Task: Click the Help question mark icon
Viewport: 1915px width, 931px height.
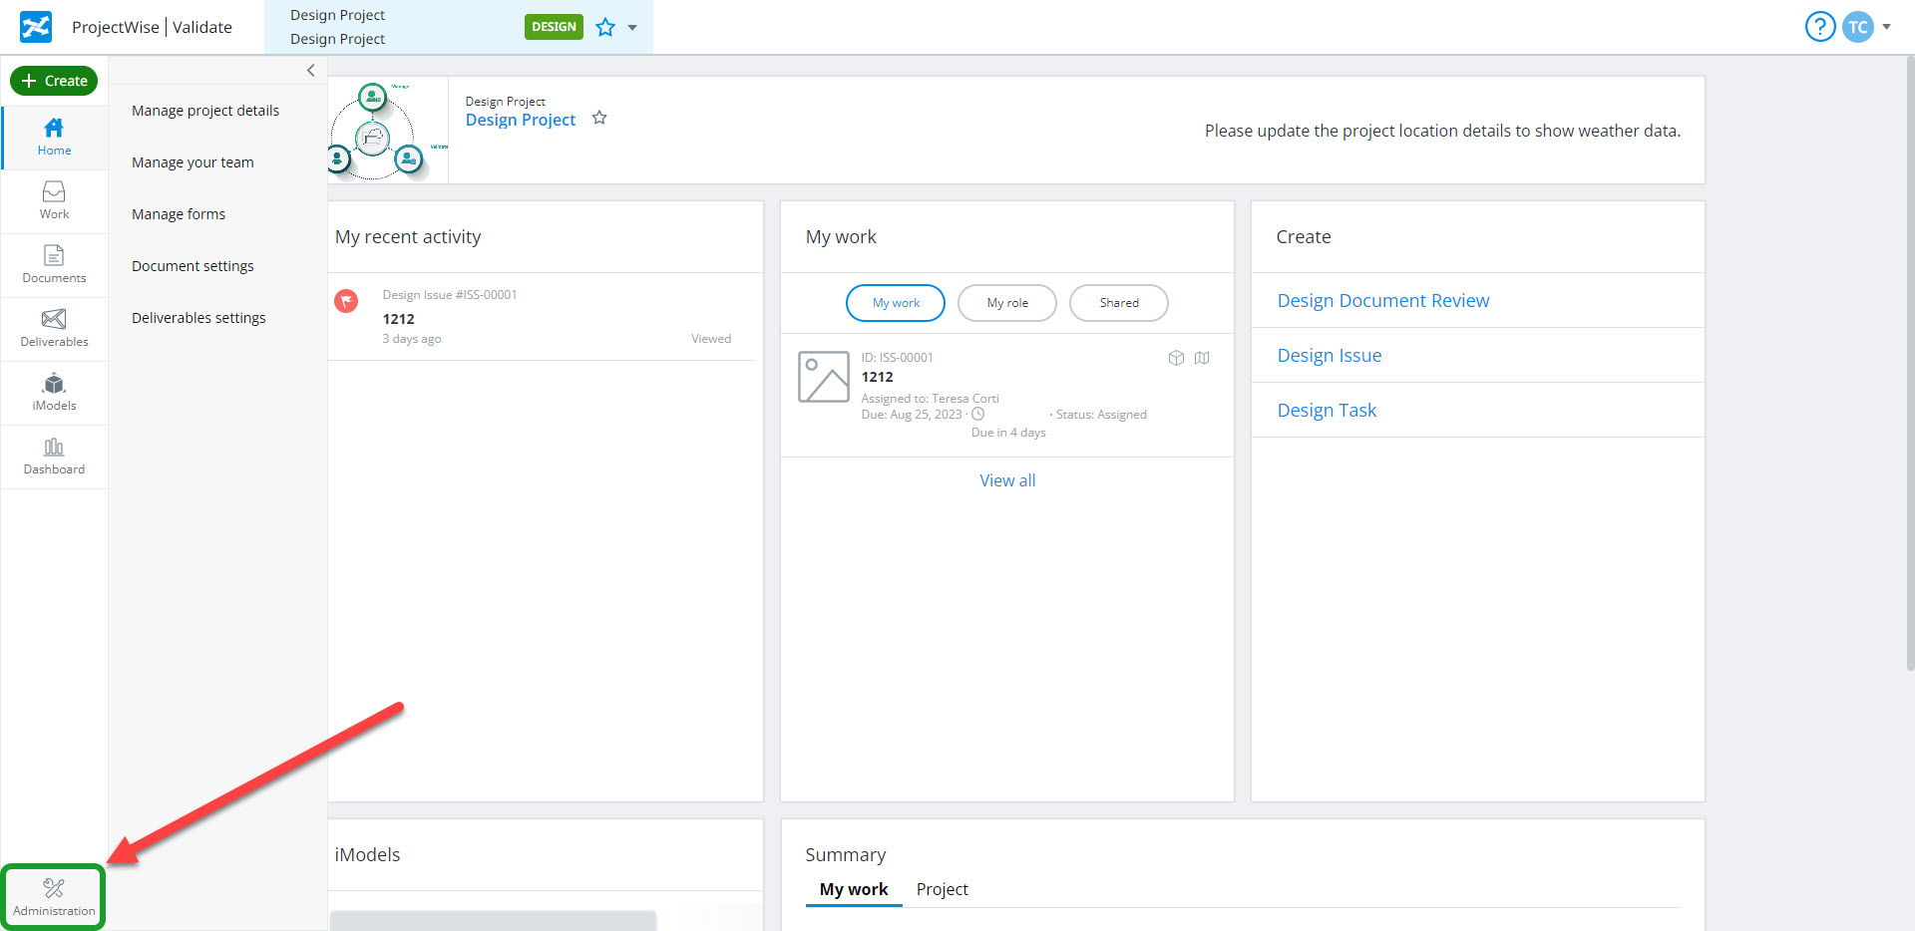Action: pyautogui.click(x=1820, y=27)
